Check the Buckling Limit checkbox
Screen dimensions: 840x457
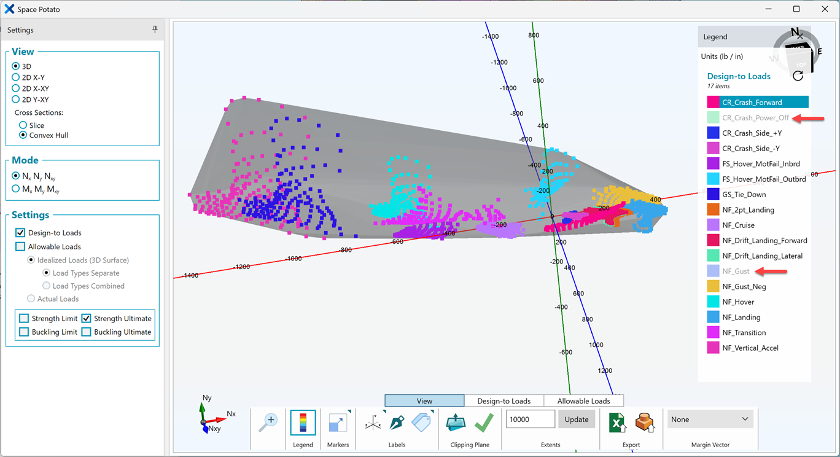(24, 332)
